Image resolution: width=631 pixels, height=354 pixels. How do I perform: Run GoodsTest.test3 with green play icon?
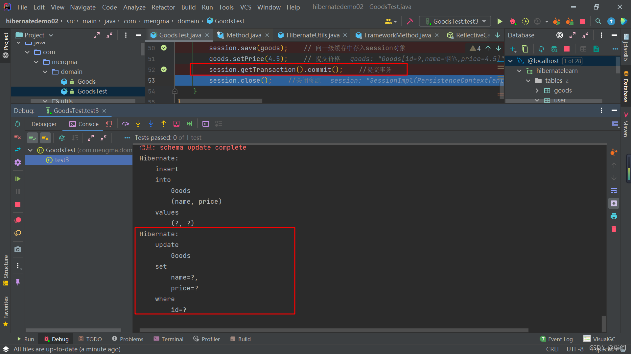(500, 21)
